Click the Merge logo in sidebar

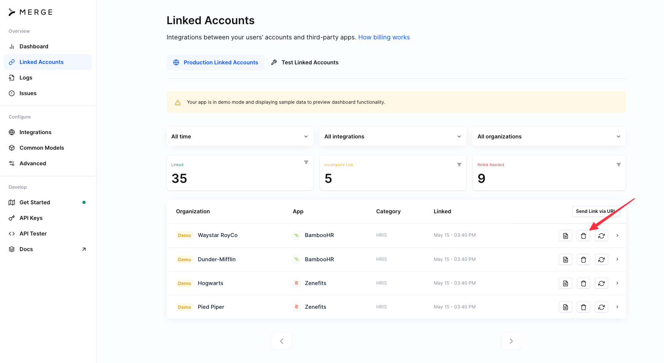(30, 12)
